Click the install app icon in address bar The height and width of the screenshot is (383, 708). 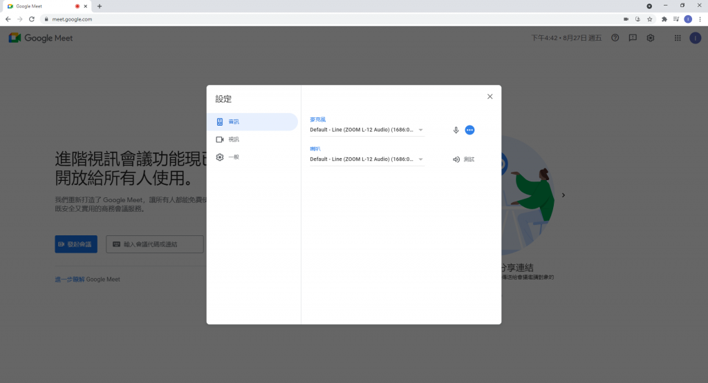(637, 19)
